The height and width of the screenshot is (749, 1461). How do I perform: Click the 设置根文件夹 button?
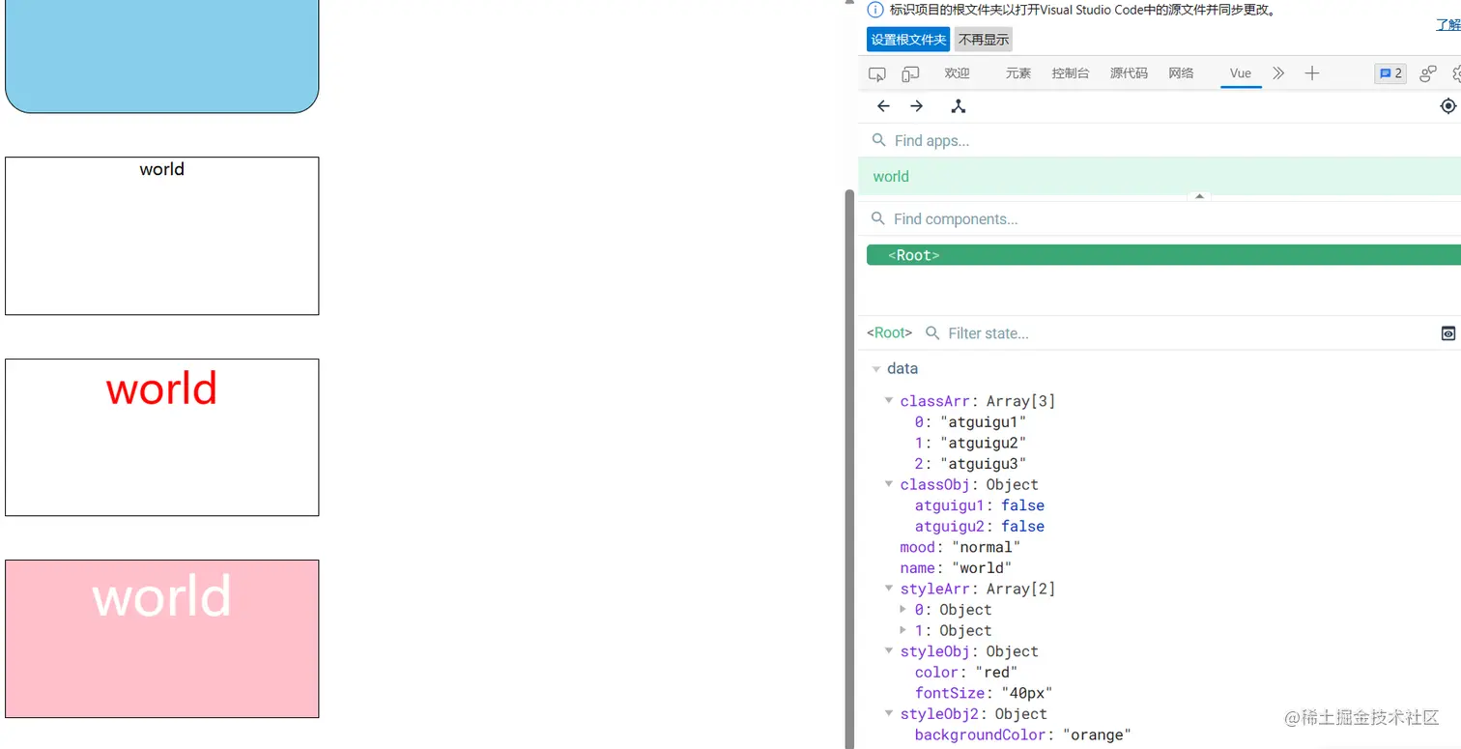(908, 40)
